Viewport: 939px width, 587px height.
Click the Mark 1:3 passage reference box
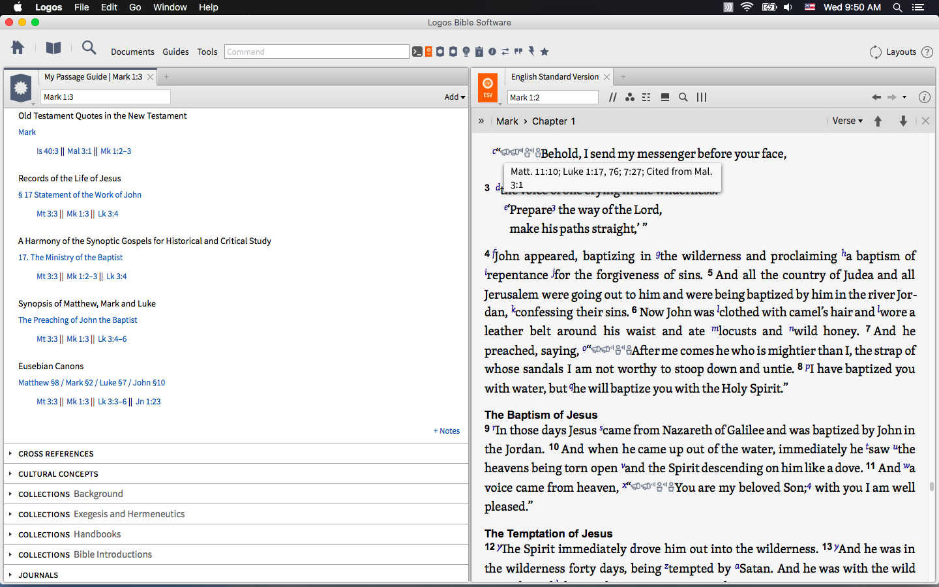pos(106,97)
